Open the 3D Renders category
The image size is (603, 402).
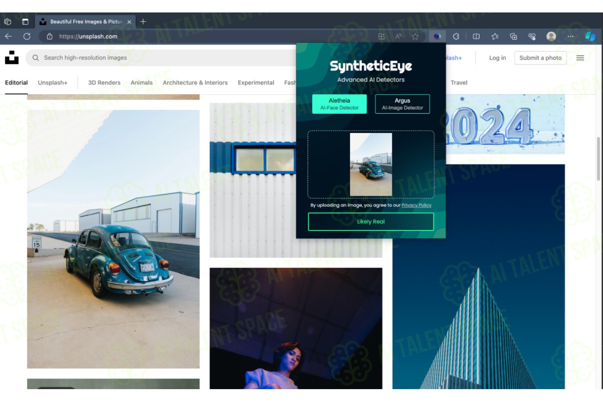point(104,82)
